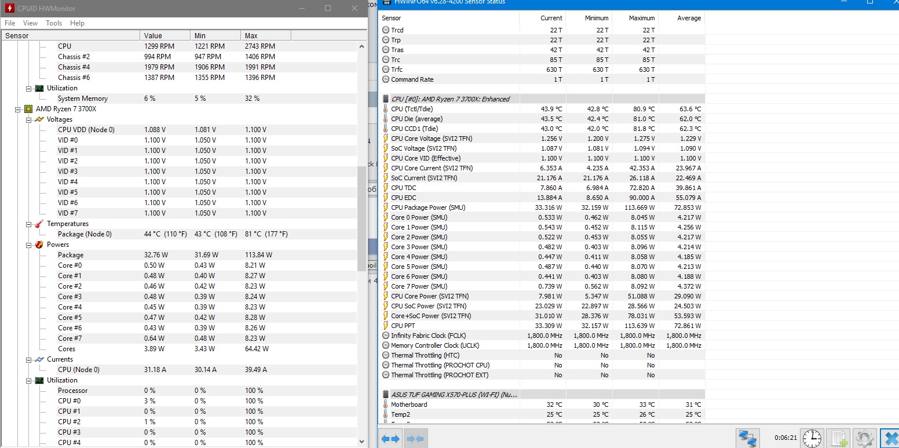Select the Chassis #2 fan row in HWMonitor
899x448 pixels.
tap(178, 57)
